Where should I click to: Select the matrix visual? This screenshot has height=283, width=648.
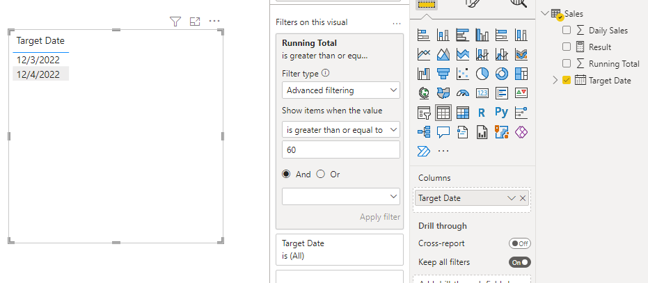pos(463,113)
